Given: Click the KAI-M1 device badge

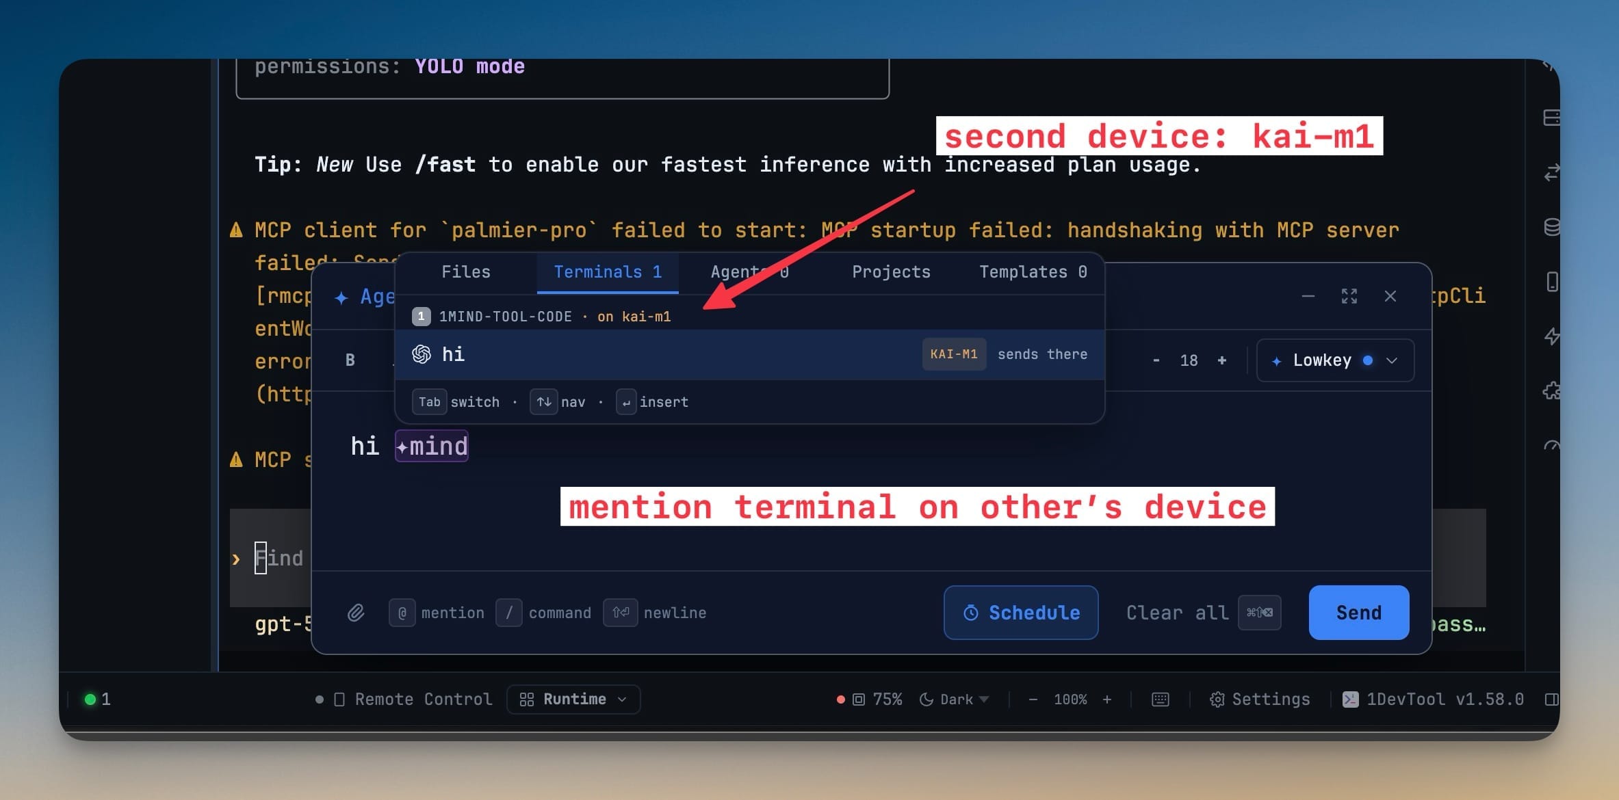Looking at the screenshot, I should click(954, 354).
